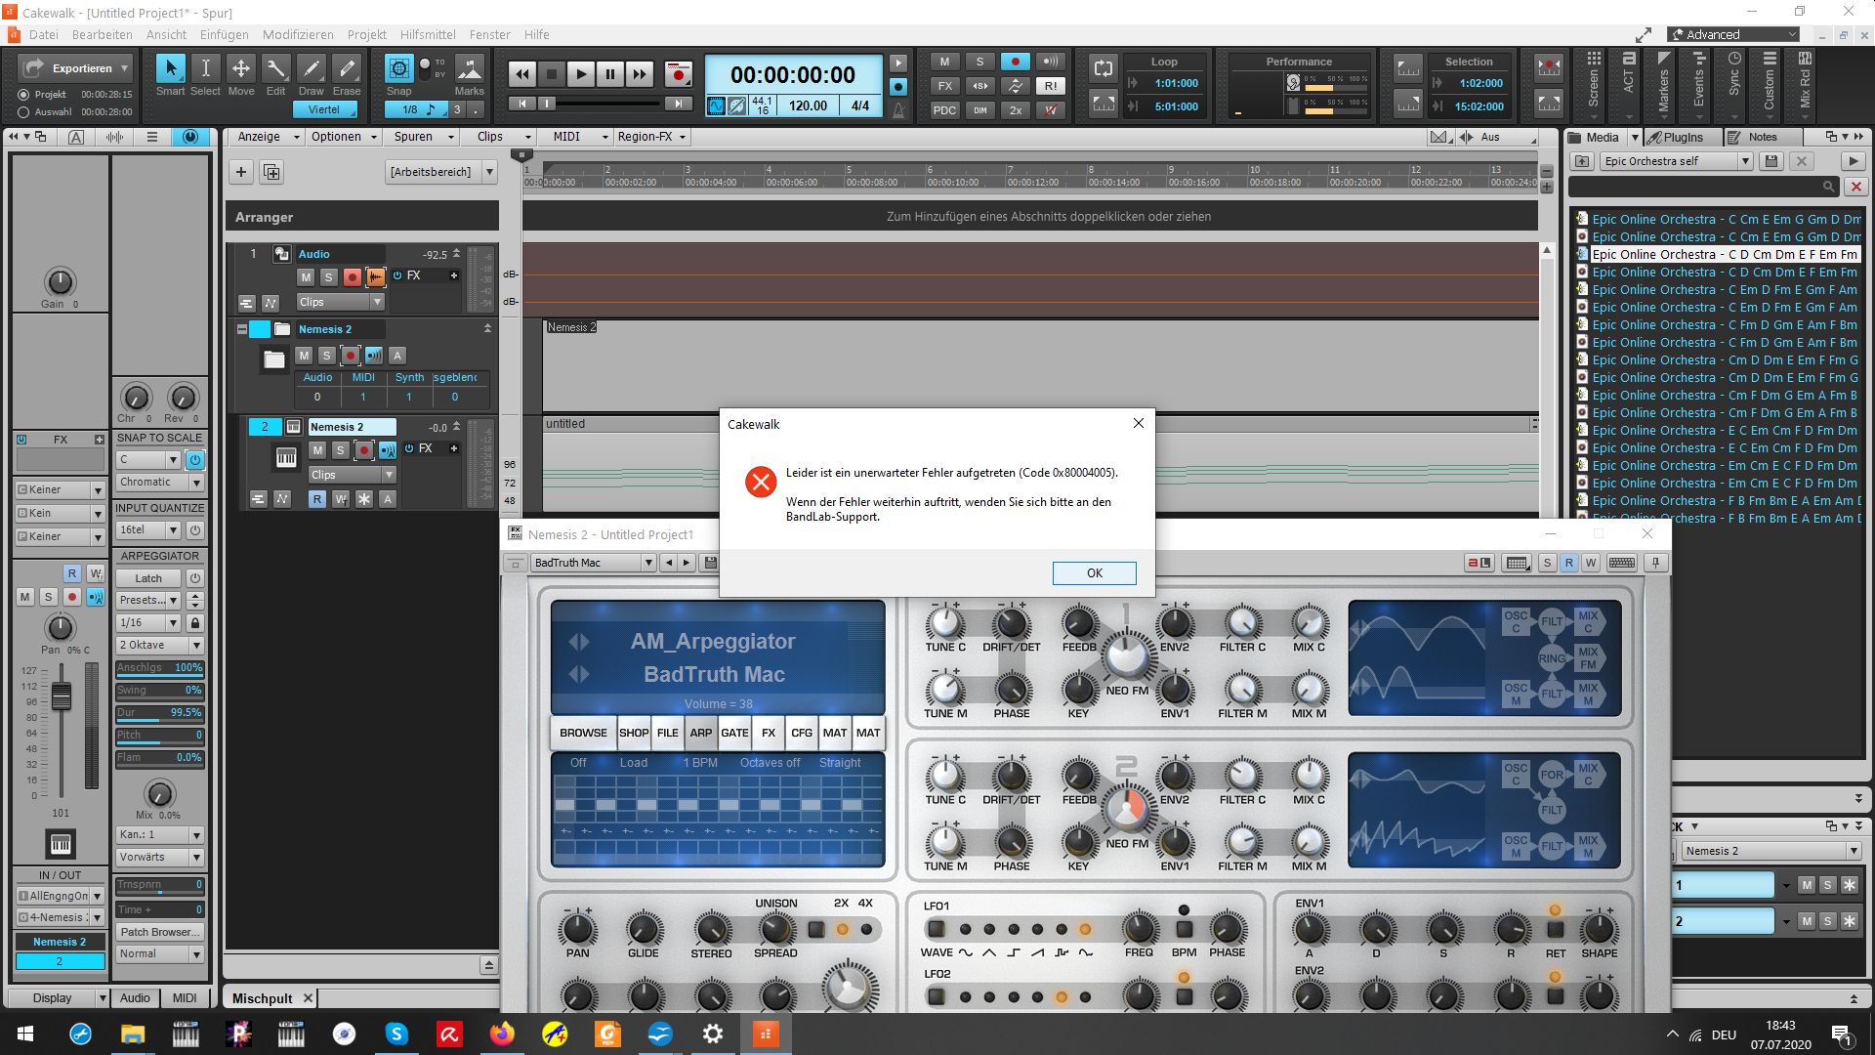The width and height of the screenshot is (1875, 1055).
Task: Add a new track with plus button
Action: (241, 172)
